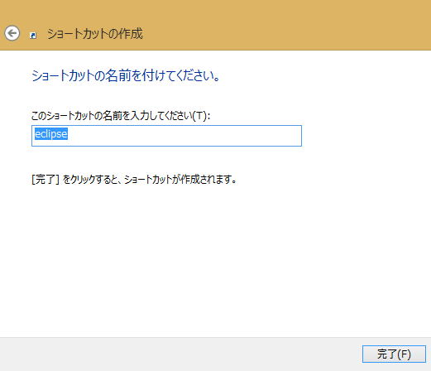Click the [完了] word in hint text
Viewport: 431px width, 371px height.
click(x=45, y=180)
